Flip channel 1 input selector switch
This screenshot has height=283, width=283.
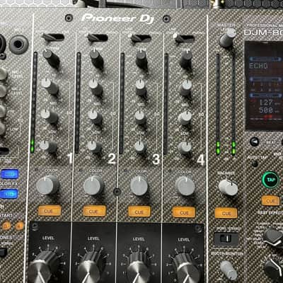point(53,37)
